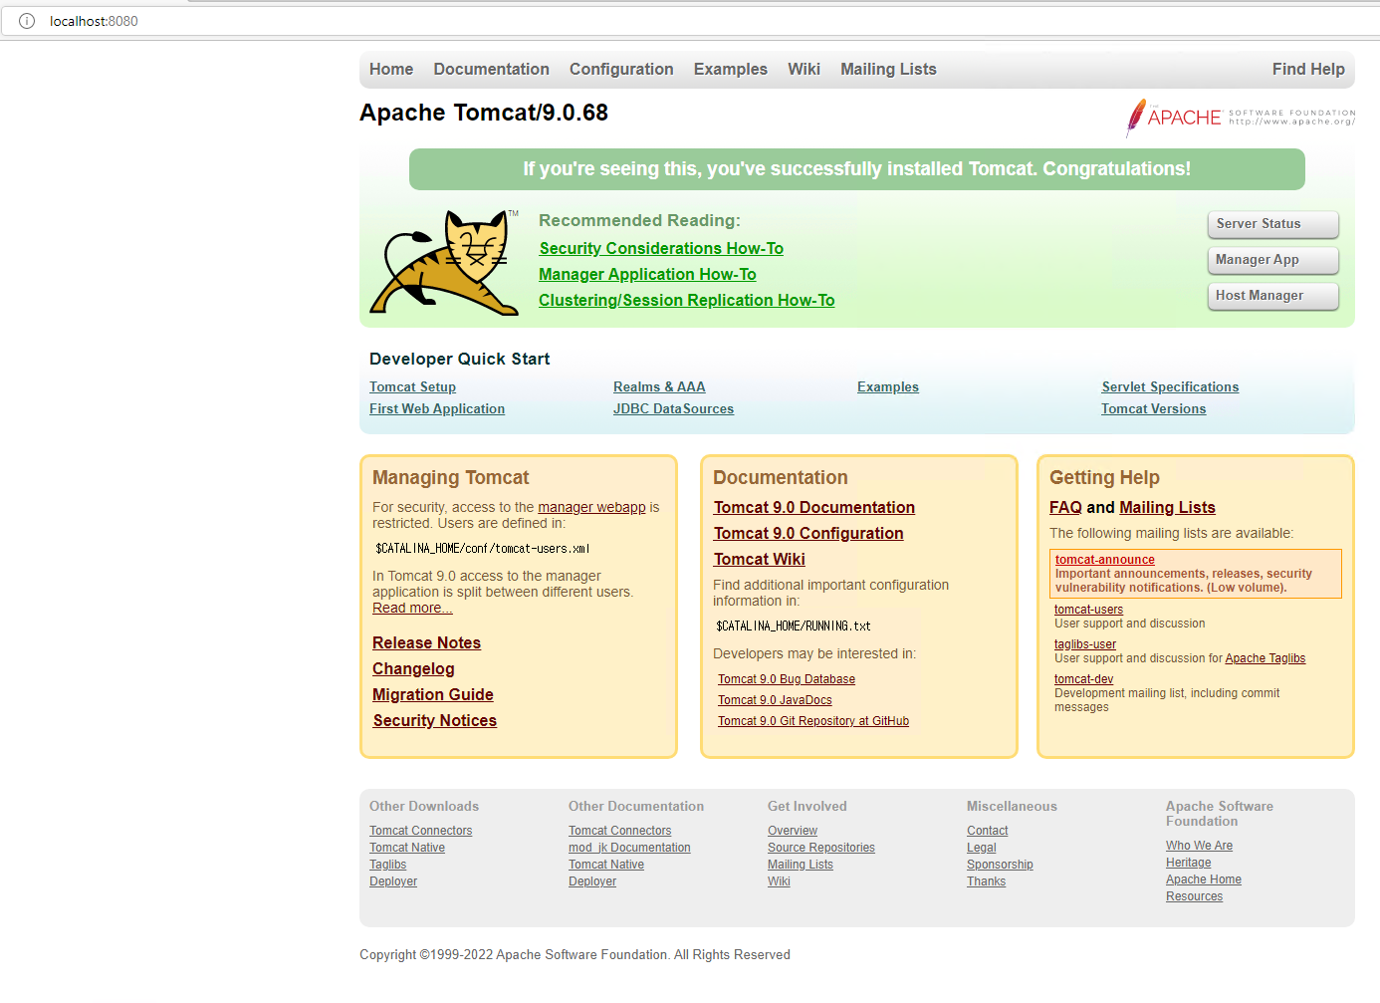Open the Security Notices link
The width and height of the screenshot is (1380, 1003).
point(434,720)
